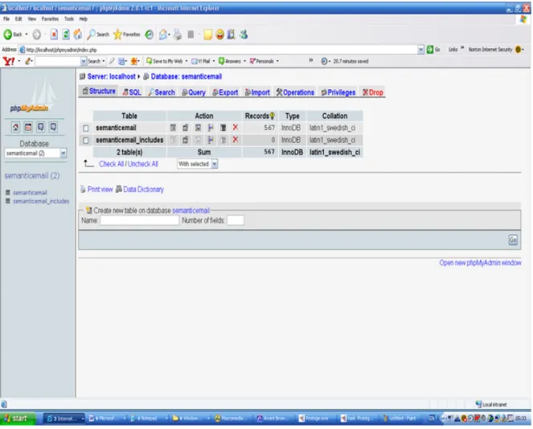The image size is (533, 429).
Task: Open the SQL query window sidebar icon
Action: point(28,128)
